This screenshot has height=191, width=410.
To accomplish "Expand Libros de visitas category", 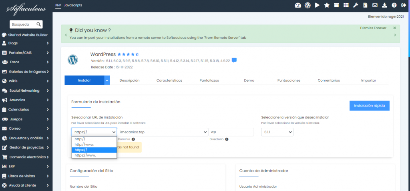I will [26, 176].
